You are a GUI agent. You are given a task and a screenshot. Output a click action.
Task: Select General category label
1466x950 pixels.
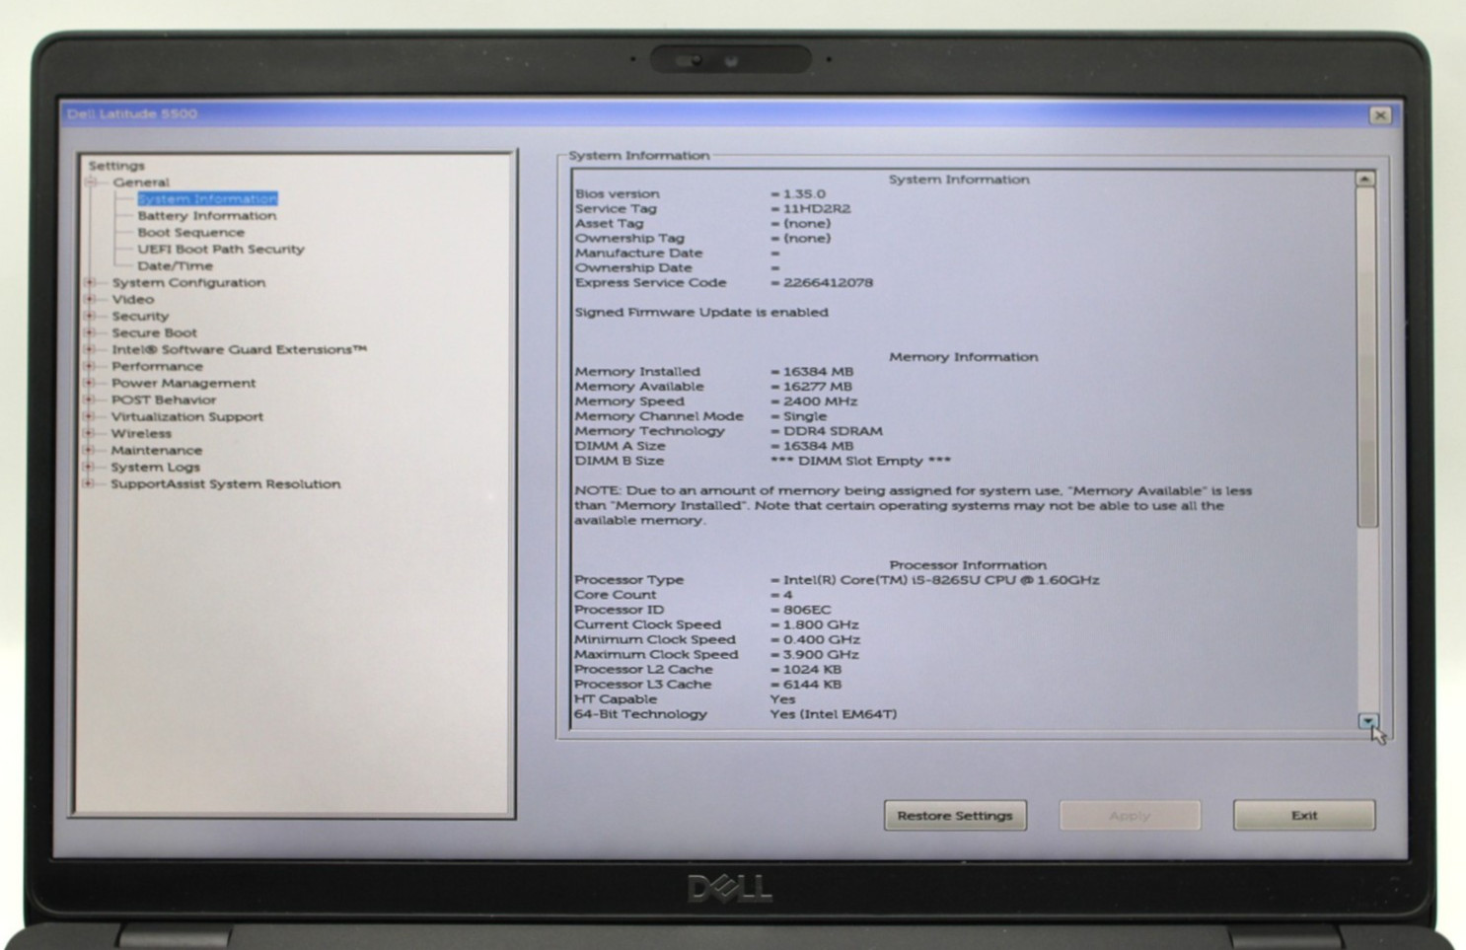pos(141,183)
